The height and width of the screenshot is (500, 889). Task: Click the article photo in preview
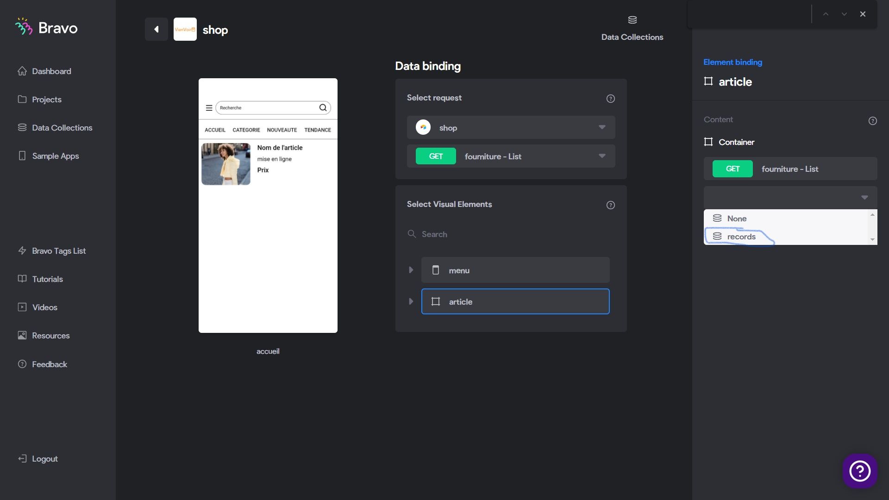coord(226,164)
